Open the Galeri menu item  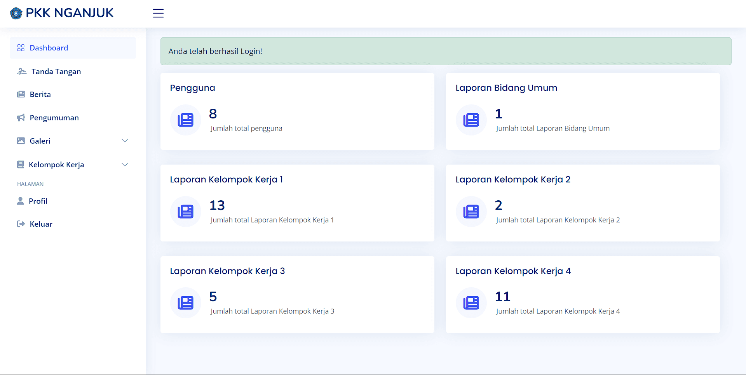tap(40, 141)
